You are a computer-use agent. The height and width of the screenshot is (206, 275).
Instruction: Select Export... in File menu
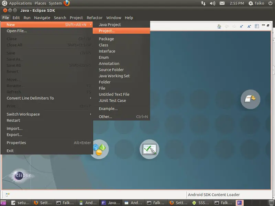click(x=47, y=135)
